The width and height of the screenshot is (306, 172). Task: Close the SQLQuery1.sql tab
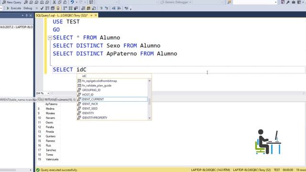96,15
